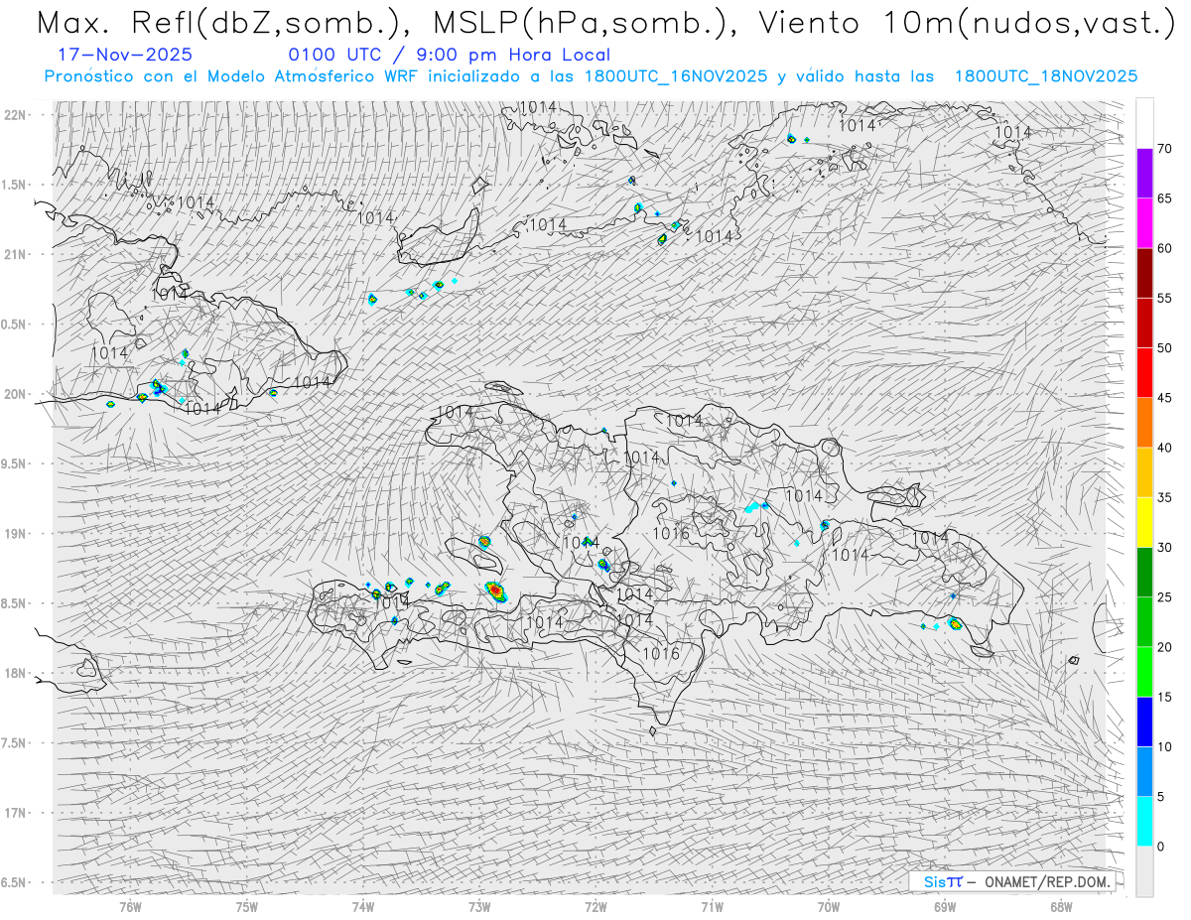
Task: Click the '19N' latitude axis label
Action: click(17, 534)
